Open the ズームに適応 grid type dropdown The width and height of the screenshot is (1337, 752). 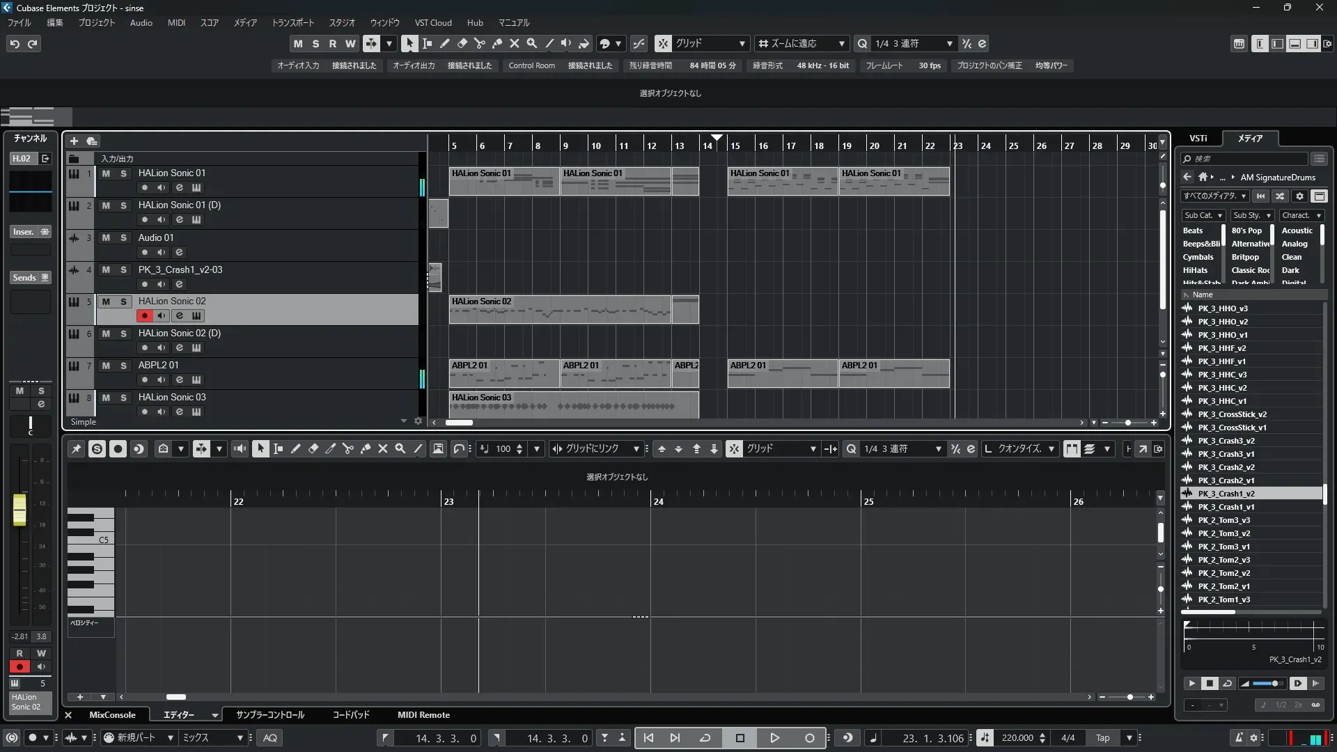coord(801,43)
